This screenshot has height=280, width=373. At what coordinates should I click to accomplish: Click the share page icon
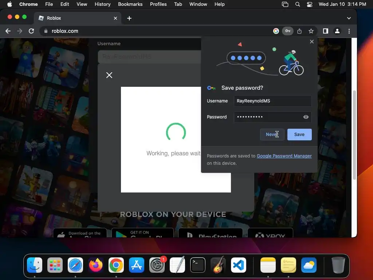[x=299, y=31]
